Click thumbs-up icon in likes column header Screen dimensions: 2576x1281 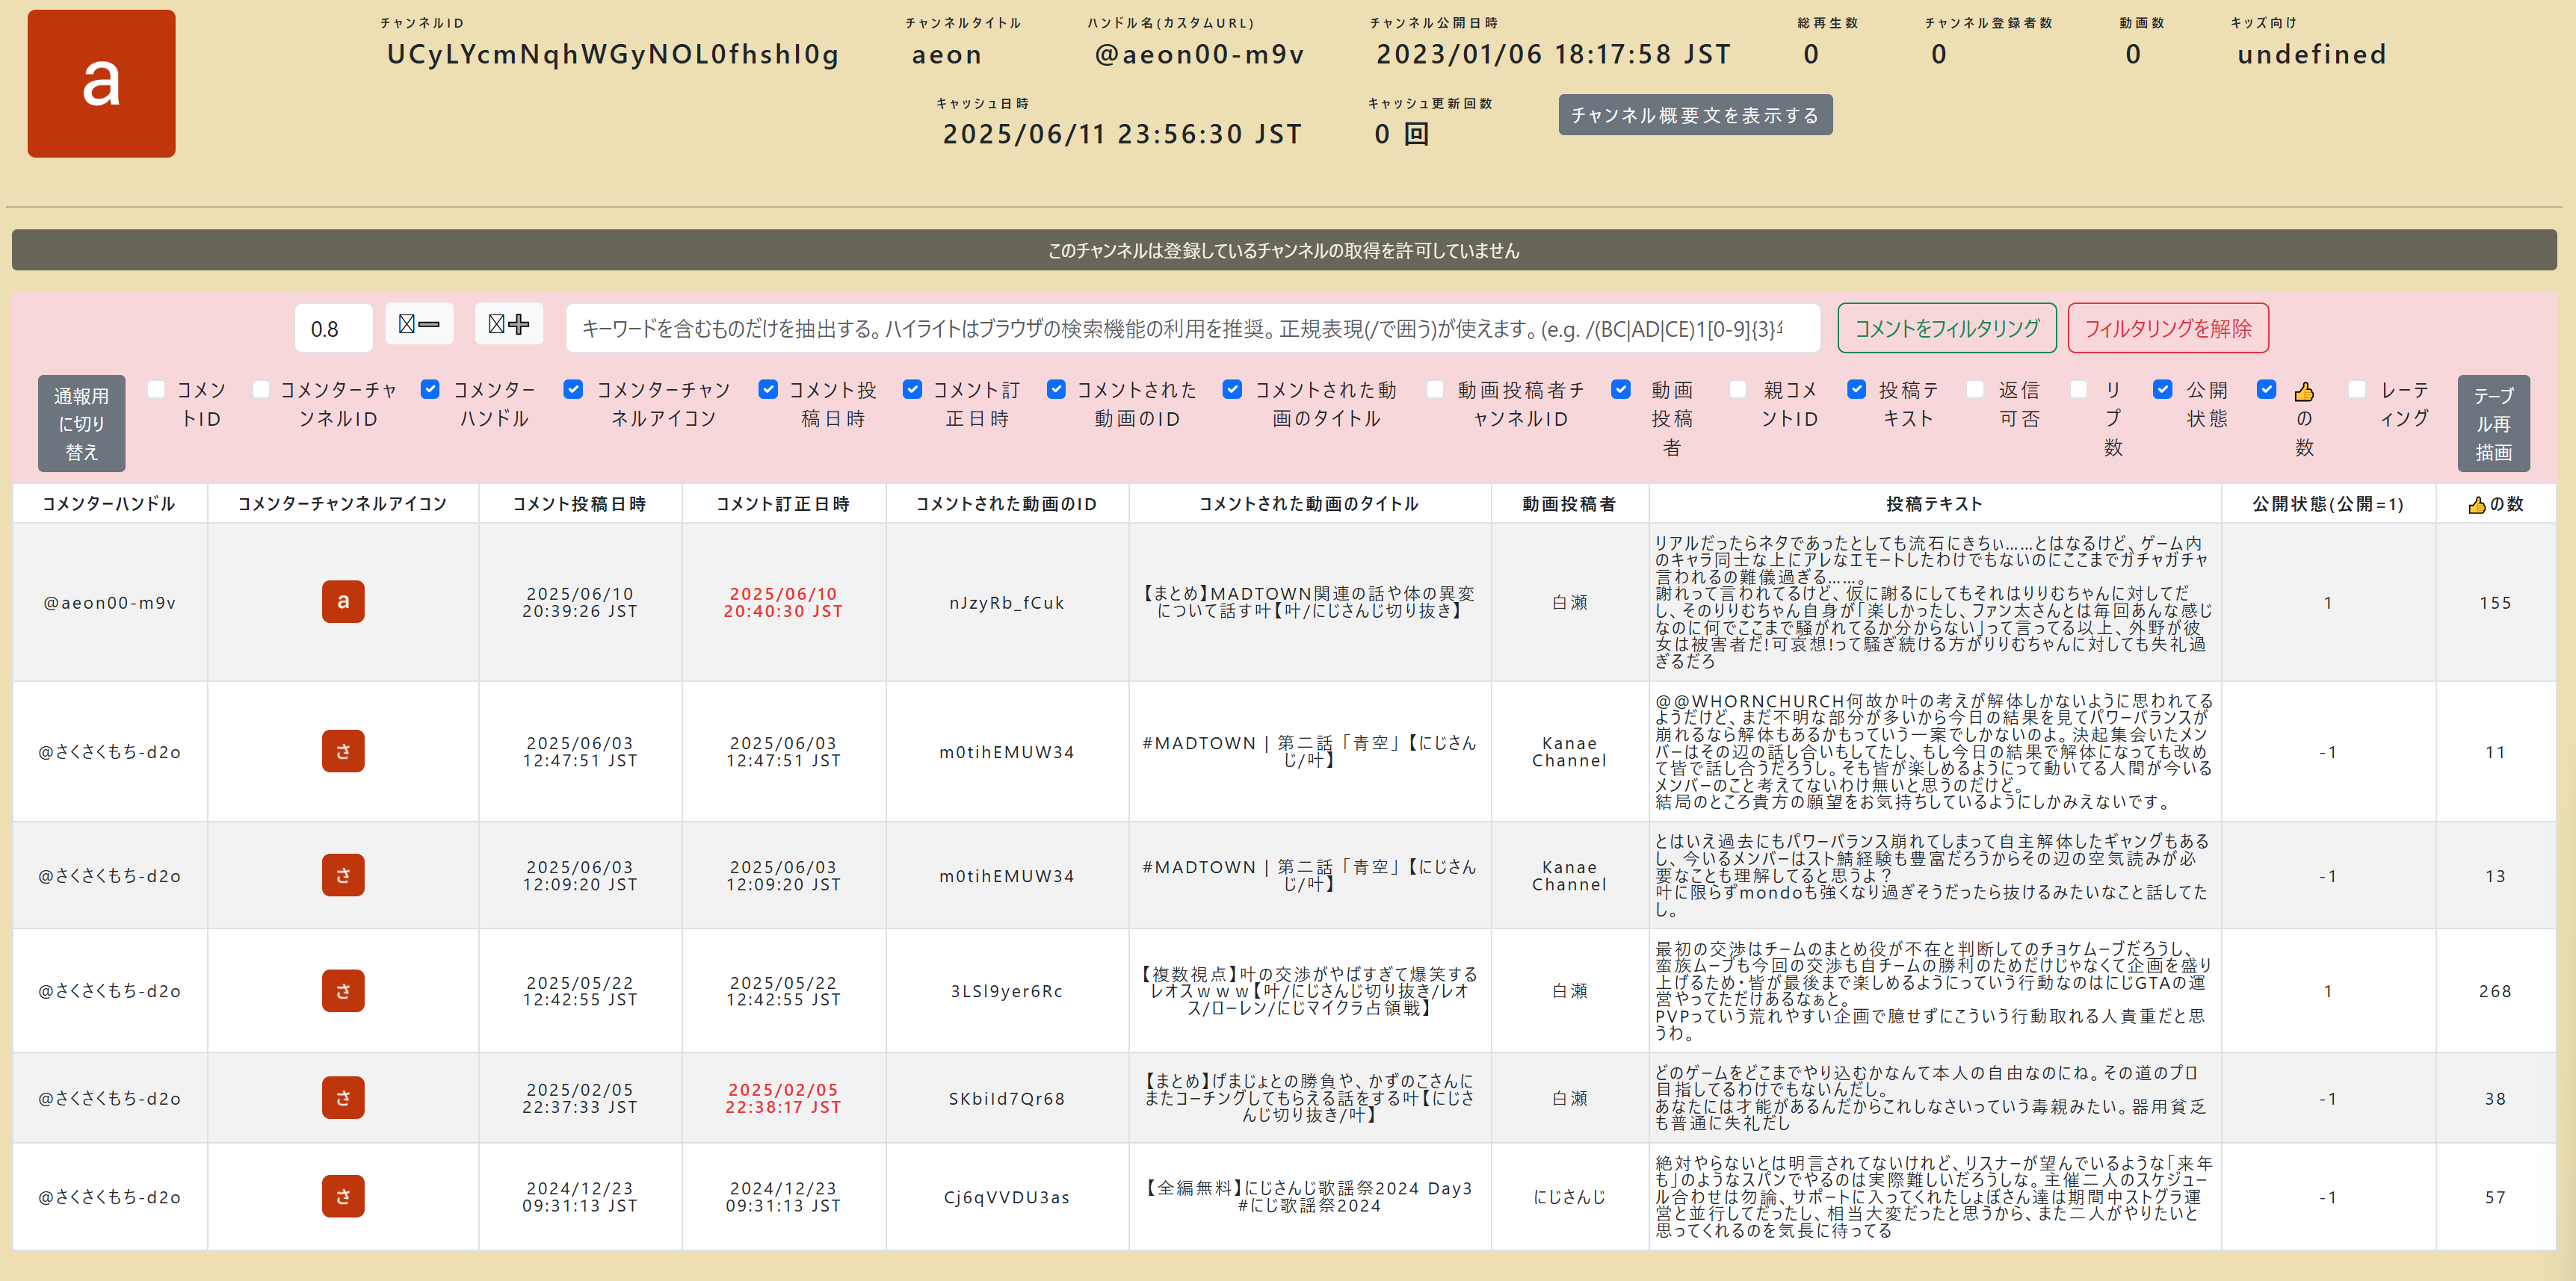pos(2477,505)
